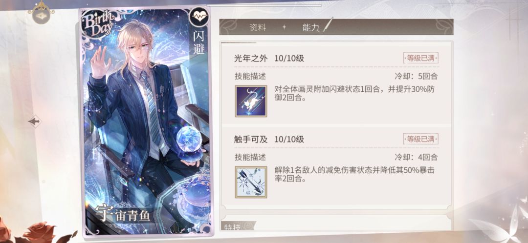This screenshot has height=243, width=528.
Task: Tap the 冷却：5回合 cooldown text
Action: click(x=416, y=76)
